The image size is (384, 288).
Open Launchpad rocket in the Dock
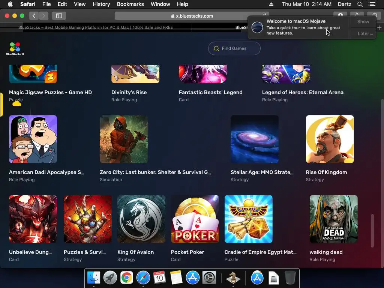click(110, 277)
